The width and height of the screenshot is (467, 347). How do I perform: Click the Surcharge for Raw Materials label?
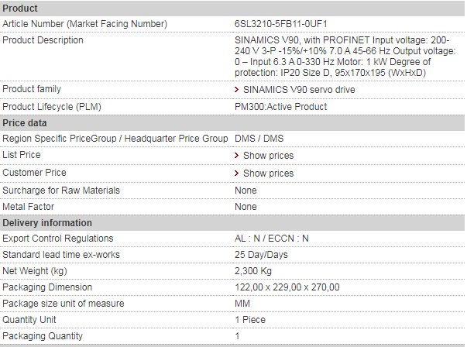click(x=61, y=191)
